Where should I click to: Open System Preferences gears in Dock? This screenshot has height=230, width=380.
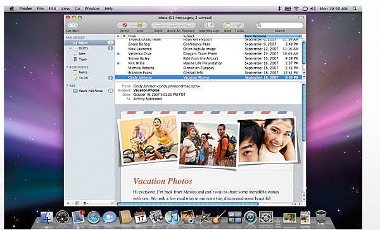coord(266,217)
